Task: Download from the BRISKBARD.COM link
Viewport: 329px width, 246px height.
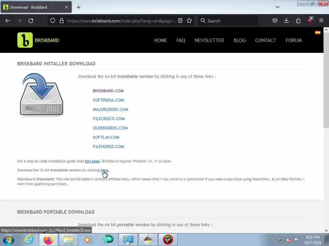Action: click(108, 91)
